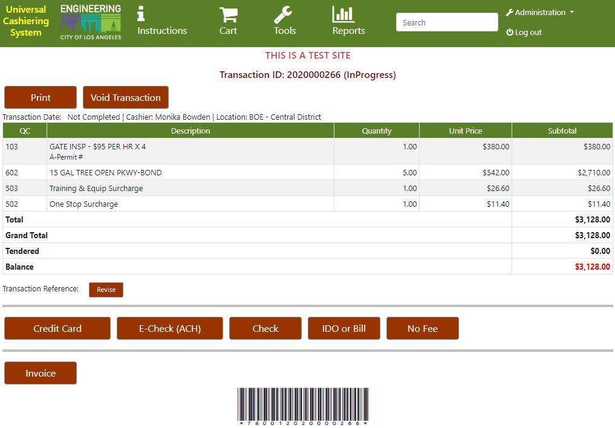The width and height of the screenshot is (615, 428).
Task: Expand the Administration dropdown menu
Action: pyautogui.click(x=539, y=11)
